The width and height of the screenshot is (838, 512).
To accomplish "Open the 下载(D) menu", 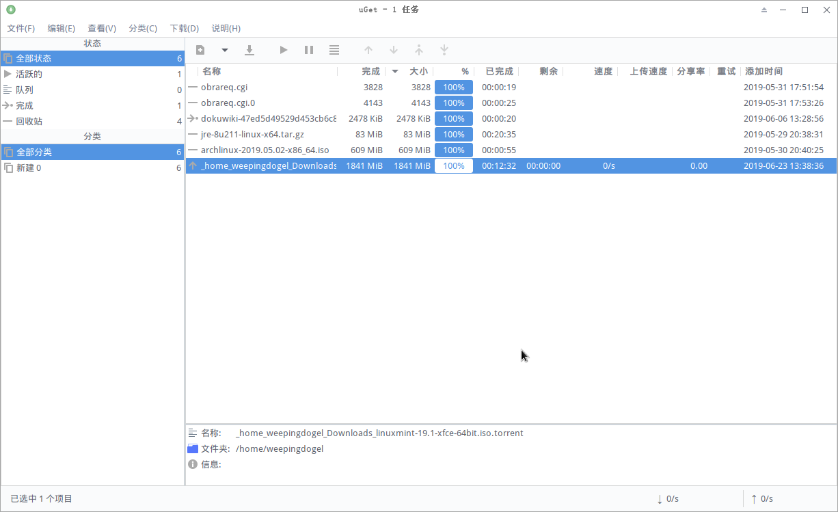I will (x=184, y=28).
